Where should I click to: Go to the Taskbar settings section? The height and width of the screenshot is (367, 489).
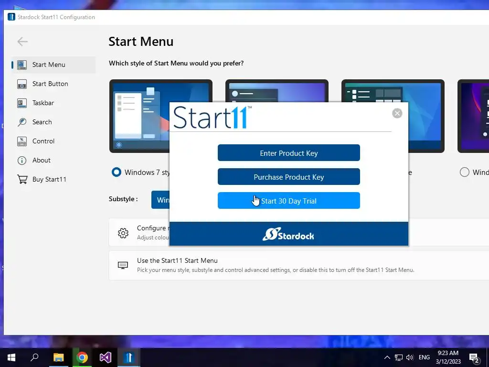(x=53, y=103)
